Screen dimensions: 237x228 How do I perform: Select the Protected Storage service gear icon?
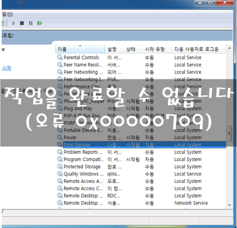pos(60,166)
